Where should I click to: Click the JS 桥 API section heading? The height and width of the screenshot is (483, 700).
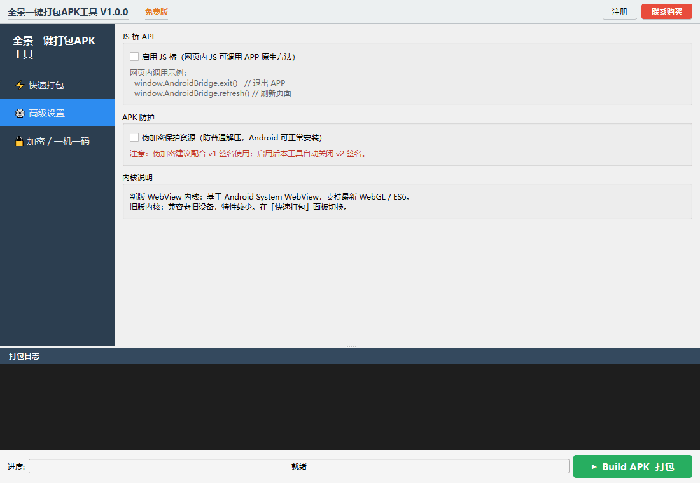[138, 37]
